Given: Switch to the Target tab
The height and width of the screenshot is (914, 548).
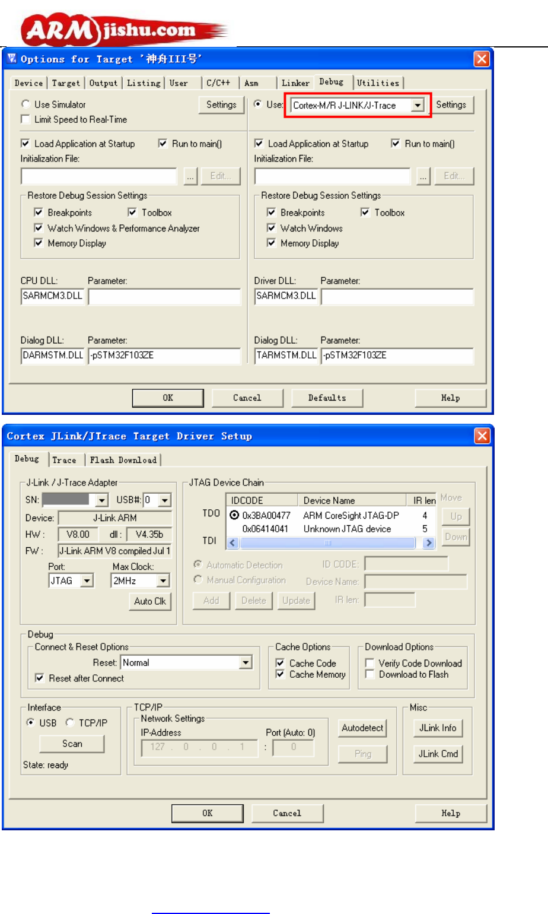Looking at the screenshot, I should [66, 83].
